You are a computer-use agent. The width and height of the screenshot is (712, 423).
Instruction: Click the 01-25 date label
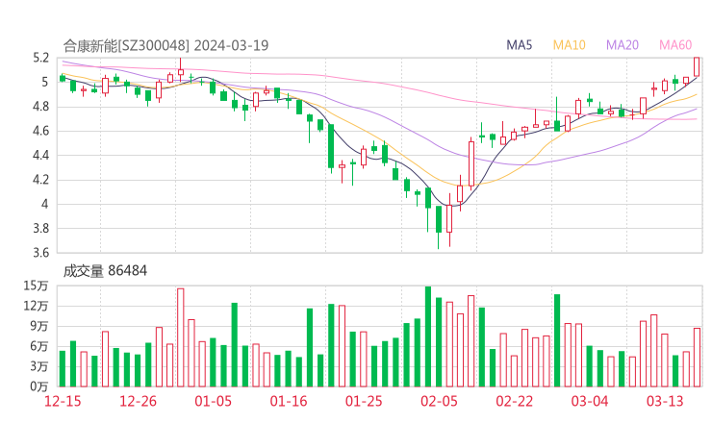tap(364, 401)
